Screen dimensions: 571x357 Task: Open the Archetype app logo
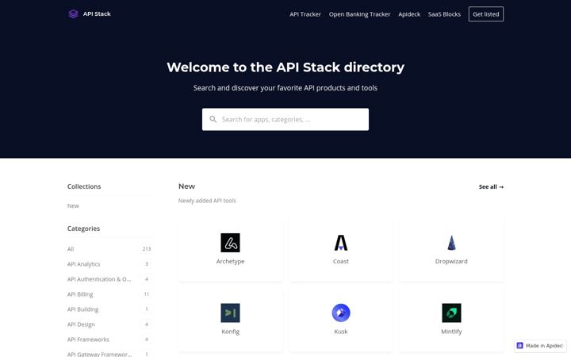tap(230, 243)
